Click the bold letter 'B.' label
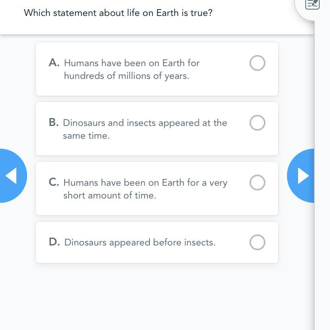 tap(54, 123)
